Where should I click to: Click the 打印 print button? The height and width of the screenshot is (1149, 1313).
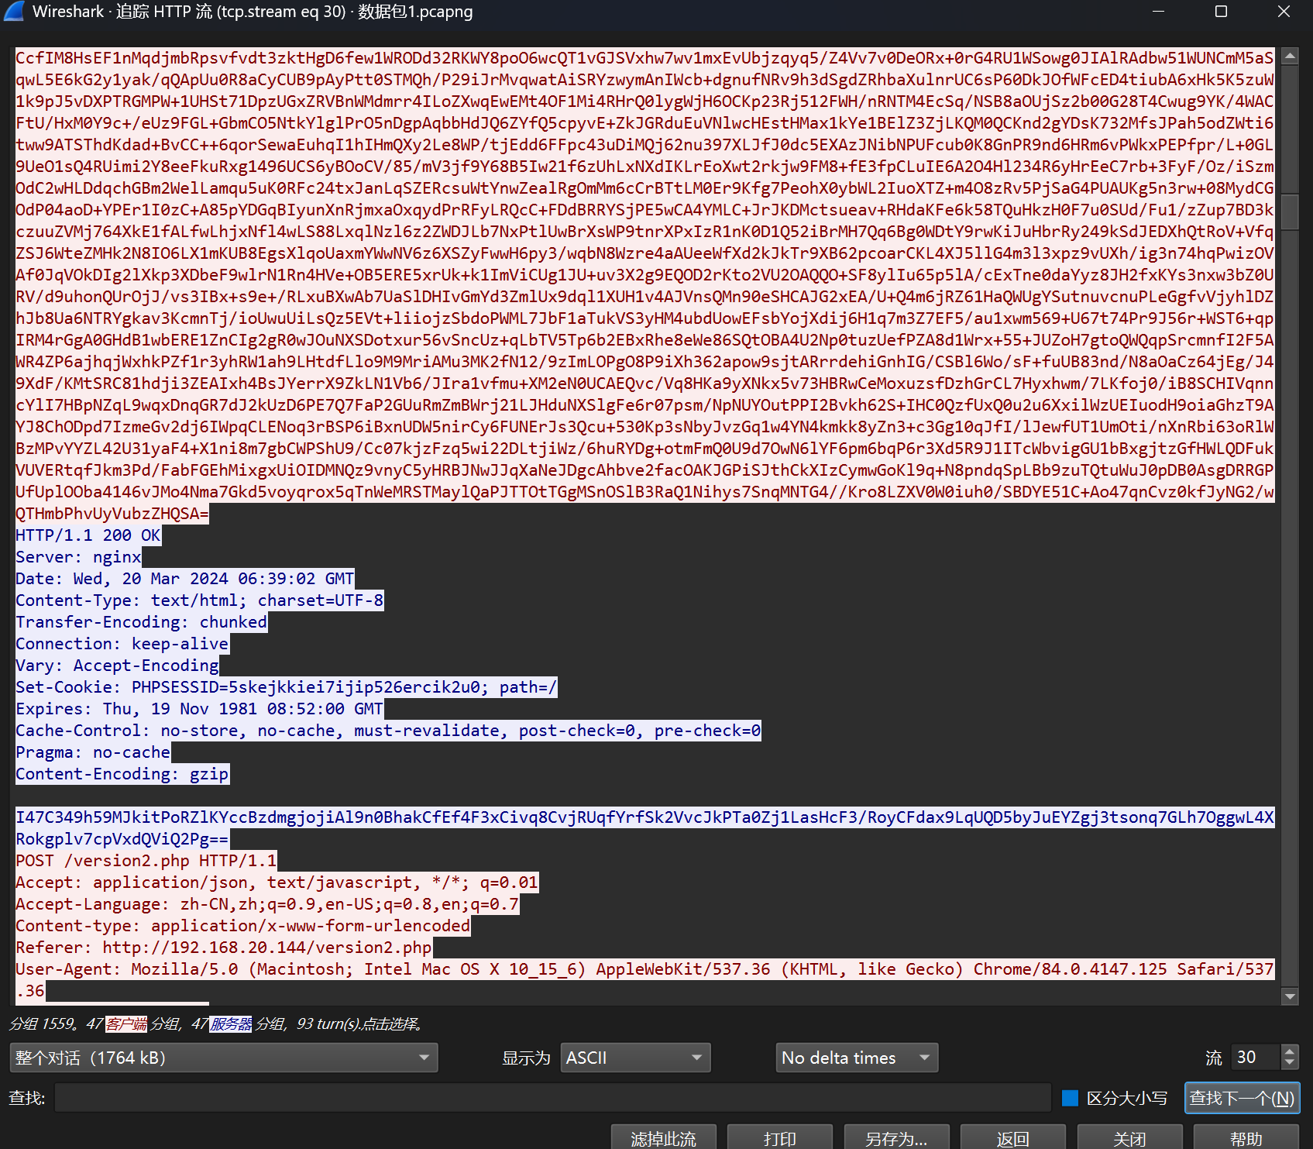pyautogui.click(x=779, y=1137)
